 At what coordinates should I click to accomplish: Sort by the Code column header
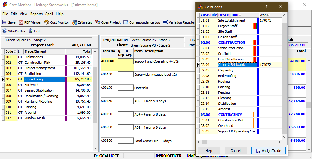tap(11, 51)
